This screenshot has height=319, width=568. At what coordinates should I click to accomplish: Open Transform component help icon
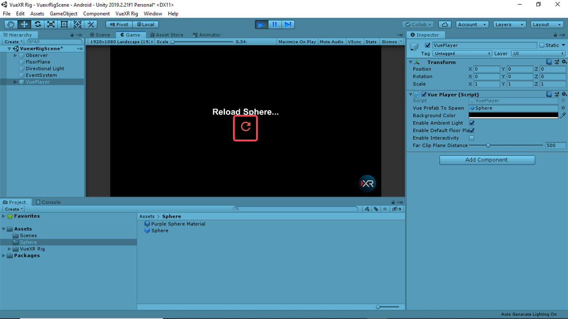pyautogui.click(x=549, y=62)
